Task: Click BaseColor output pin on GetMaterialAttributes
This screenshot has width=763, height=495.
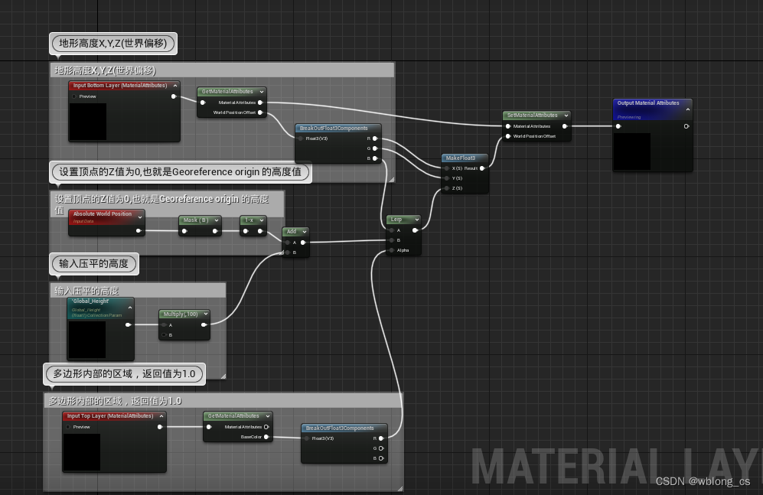Action: coord(266,437)
